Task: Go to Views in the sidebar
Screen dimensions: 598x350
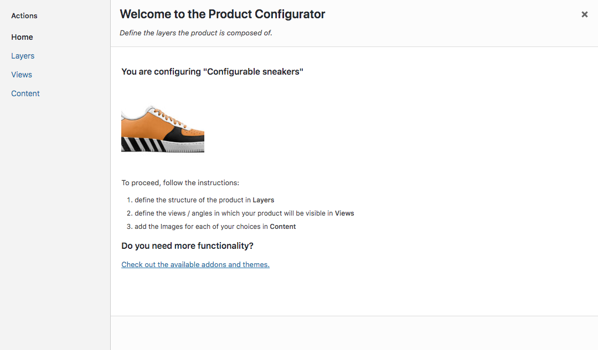Action: pos(22,75)
